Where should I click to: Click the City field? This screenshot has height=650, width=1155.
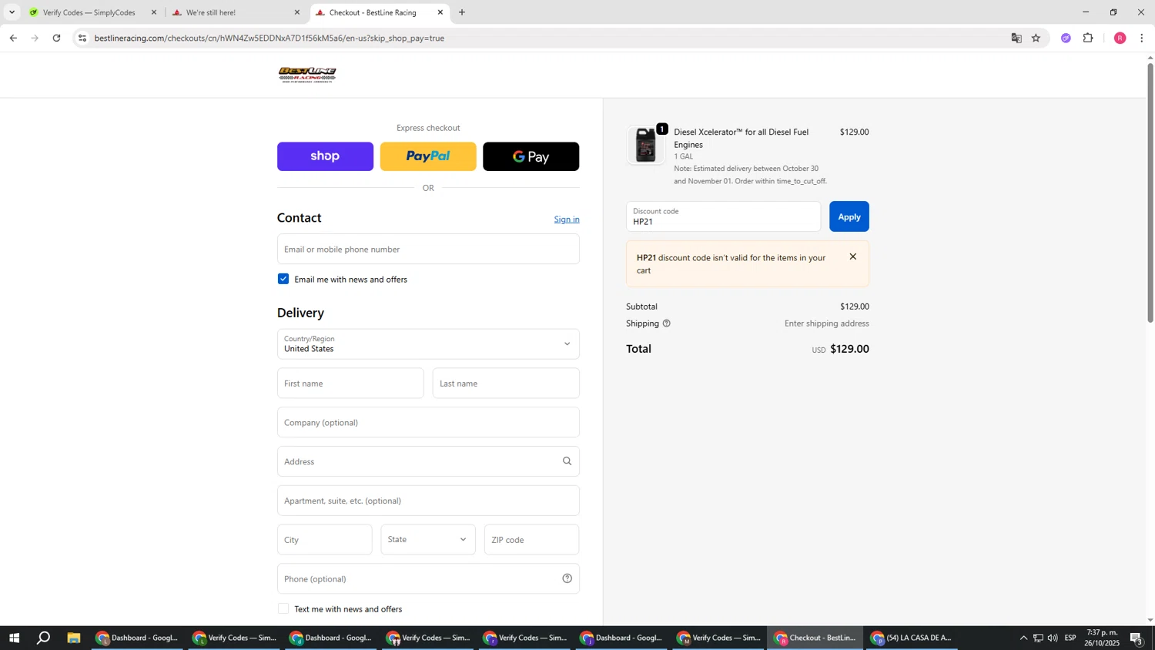point(325,540)
